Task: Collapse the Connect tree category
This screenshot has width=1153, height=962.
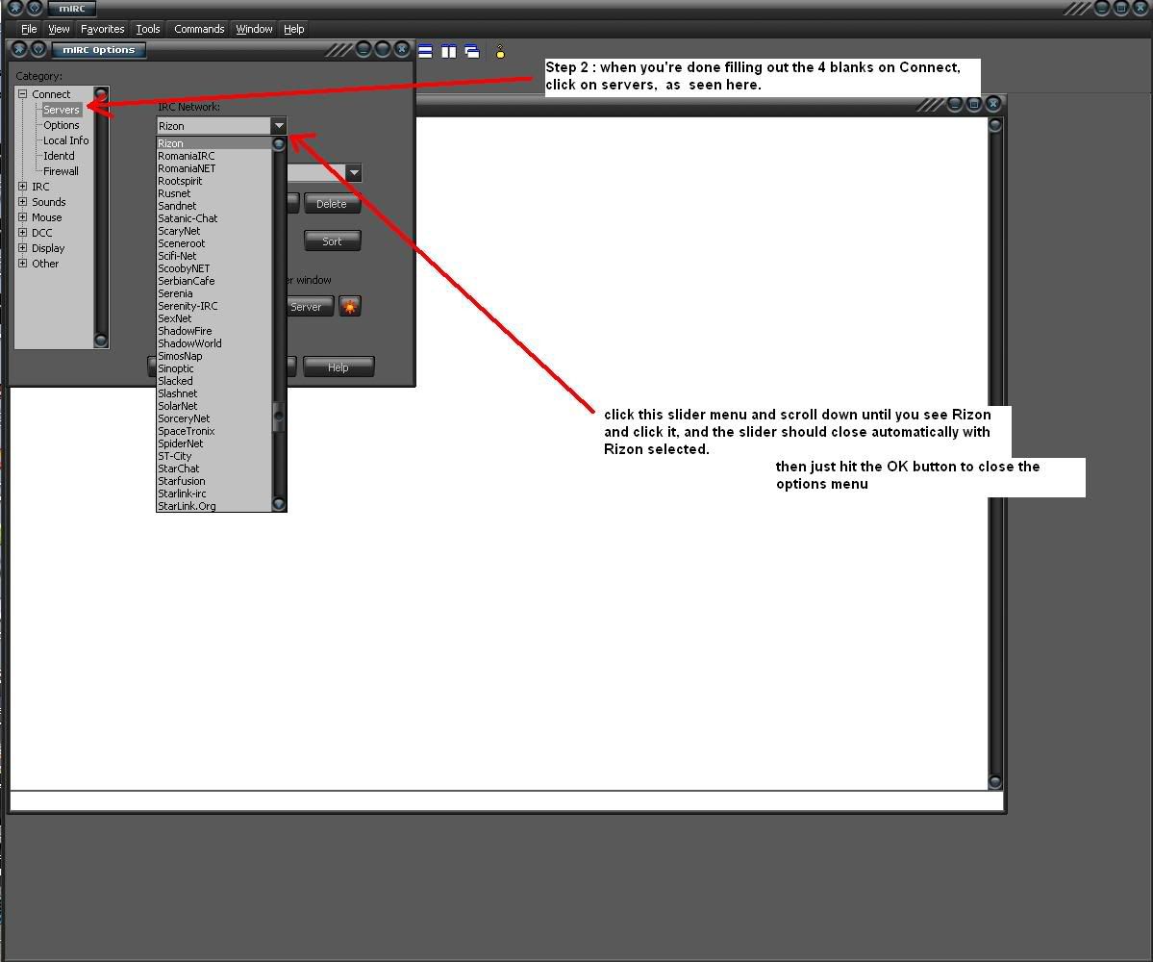Action: pos(23,94)
